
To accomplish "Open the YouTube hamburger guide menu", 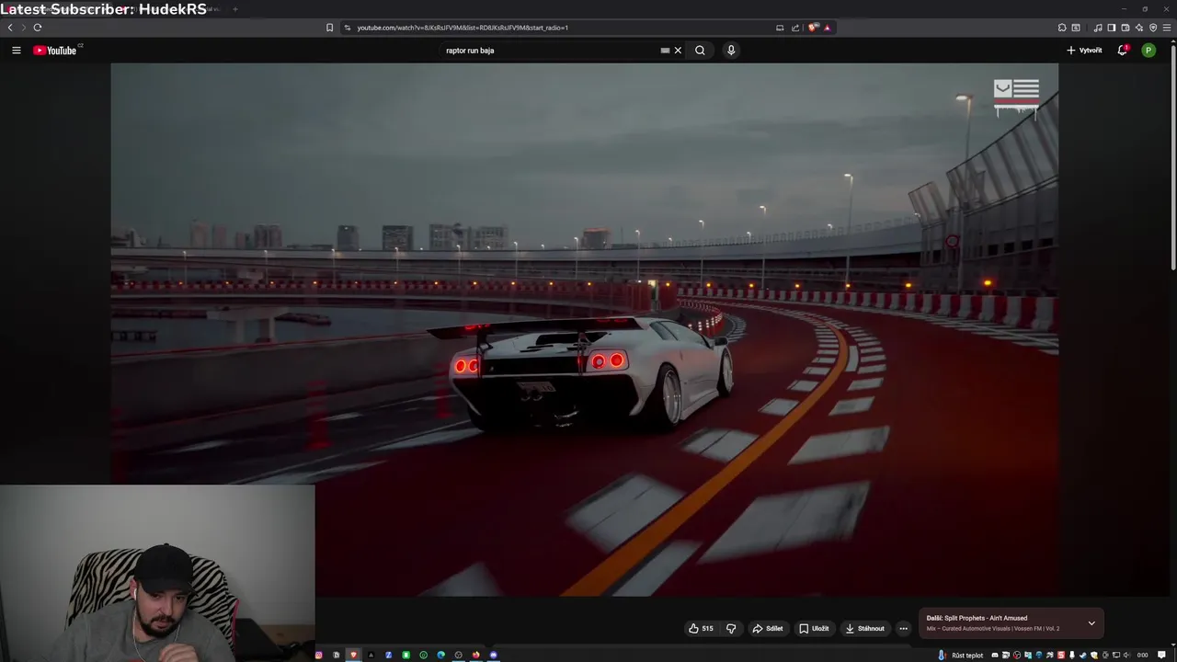I will coord(17,51).
